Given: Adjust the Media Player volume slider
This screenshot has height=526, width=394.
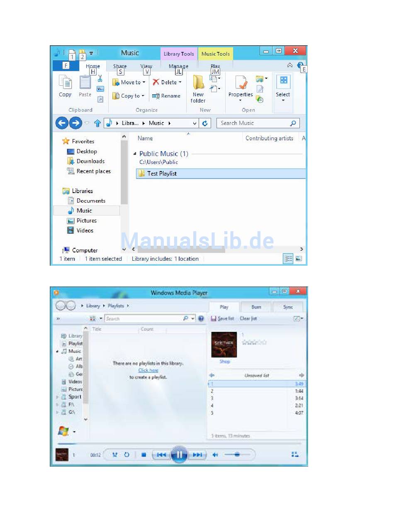Looking at the screenshot, I should (237, 455).
